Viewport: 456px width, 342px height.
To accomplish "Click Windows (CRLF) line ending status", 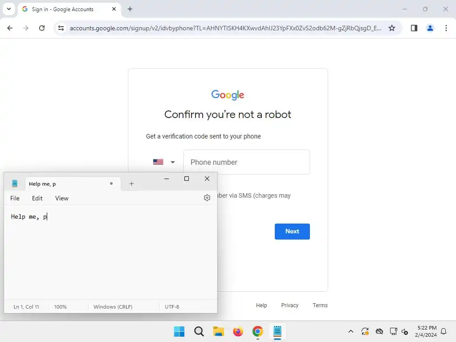I will coord(113,307).
